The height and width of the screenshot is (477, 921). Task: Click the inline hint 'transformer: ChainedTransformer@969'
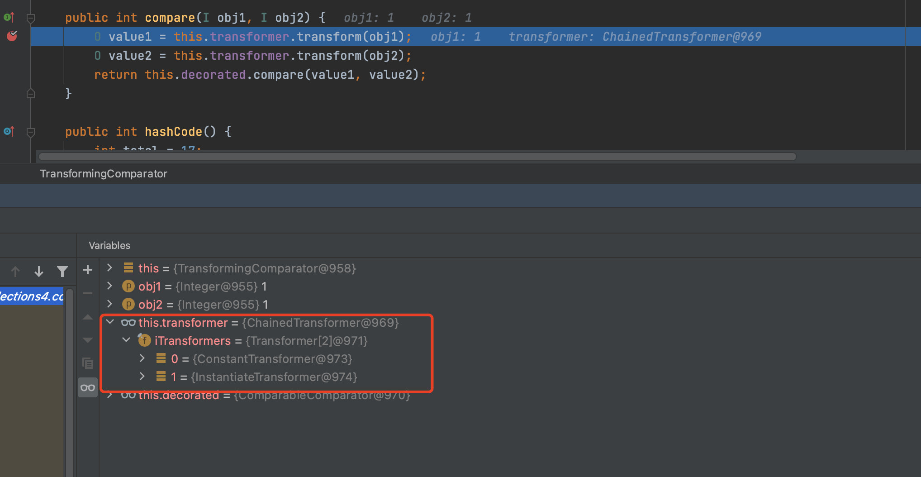635,37
